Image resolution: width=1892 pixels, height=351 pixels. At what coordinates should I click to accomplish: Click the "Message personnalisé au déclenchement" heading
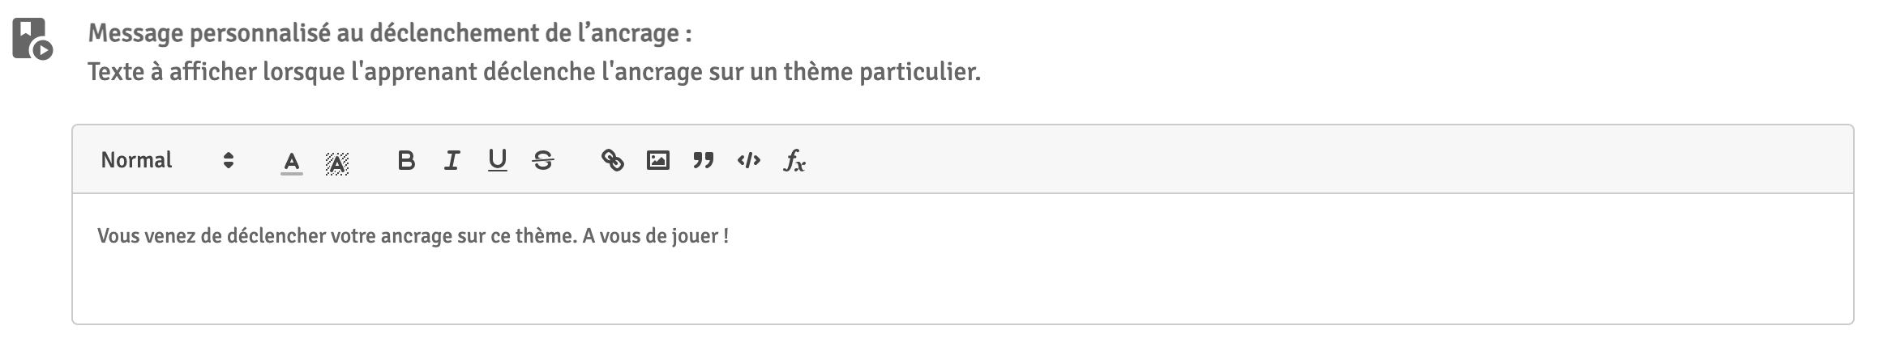pos(389,33)
